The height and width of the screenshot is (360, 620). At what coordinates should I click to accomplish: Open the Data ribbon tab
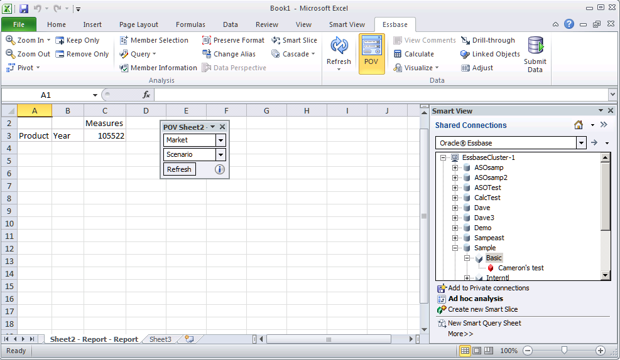click(x=230, y=24)
